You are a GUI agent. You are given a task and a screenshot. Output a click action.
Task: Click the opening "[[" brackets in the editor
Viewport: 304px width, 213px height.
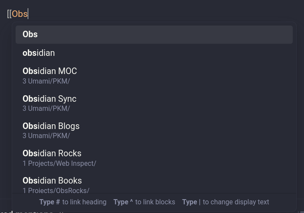[9, 14]
